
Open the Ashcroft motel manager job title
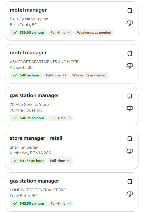28,53
